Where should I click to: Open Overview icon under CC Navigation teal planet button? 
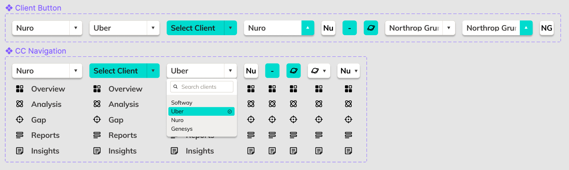[x=293, y=89]
